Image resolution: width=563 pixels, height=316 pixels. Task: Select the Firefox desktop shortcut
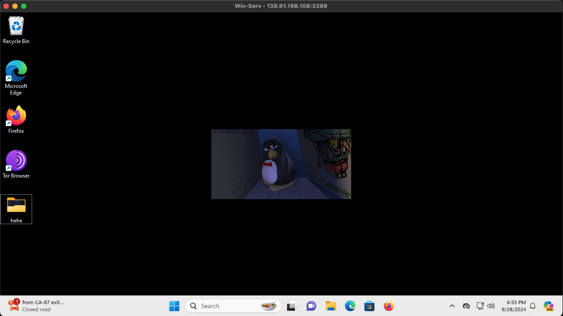(x=16, y=119)
